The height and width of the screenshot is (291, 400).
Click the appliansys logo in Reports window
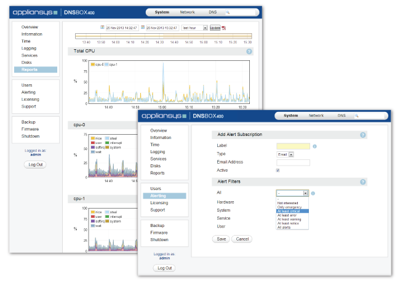tap(35, 12)
